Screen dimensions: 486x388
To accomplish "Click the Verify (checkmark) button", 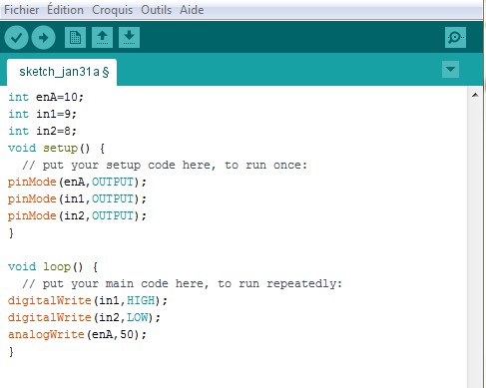I will 16,37.
